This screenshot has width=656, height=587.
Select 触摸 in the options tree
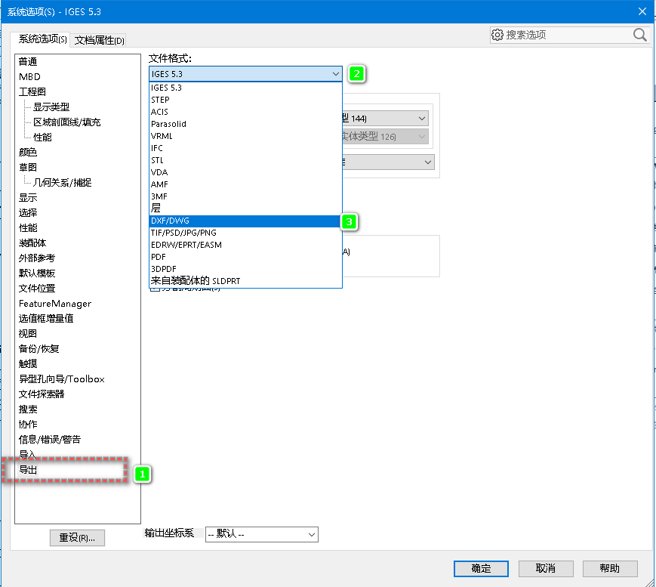pos(28,364)
